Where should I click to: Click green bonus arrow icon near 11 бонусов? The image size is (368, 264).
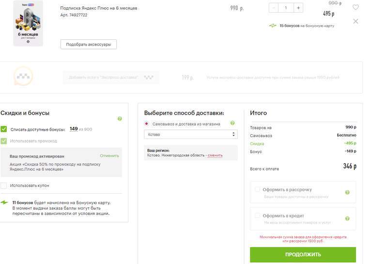click(4, 202)
